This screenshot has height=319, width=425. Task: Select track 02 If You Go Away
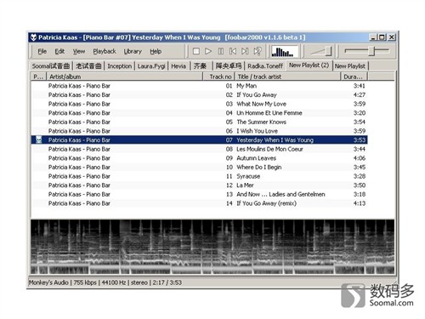[x=199, y=94]
